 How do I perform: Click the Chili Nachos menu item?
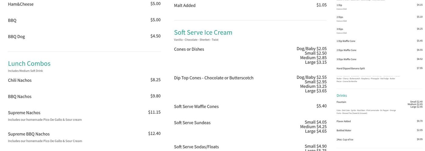(x=20, y=80)
